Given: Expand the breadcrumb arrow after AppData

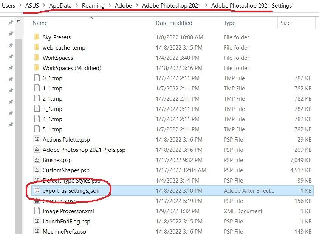Looking at the screenshot, I should [77, 5].
